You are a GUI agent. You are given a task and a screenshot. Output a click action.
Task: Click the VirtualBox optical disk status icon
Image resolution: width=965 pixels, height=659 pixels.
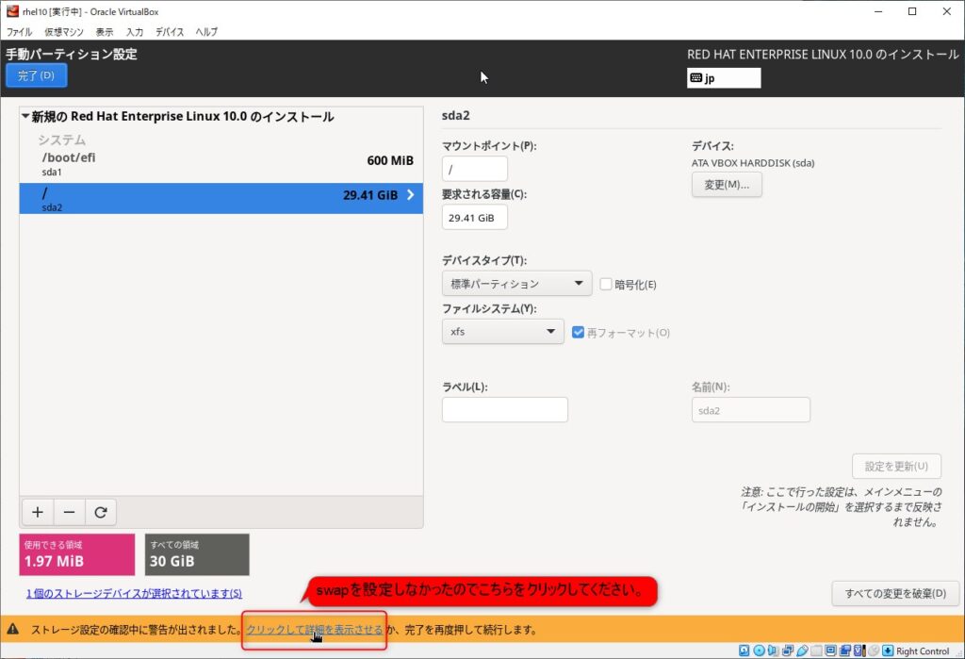coord(759,651)
